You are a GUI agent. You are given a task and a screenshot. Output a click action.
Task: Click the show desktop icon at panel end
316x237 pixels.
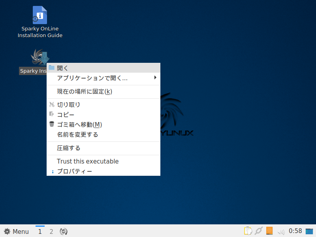coord(309,231)
